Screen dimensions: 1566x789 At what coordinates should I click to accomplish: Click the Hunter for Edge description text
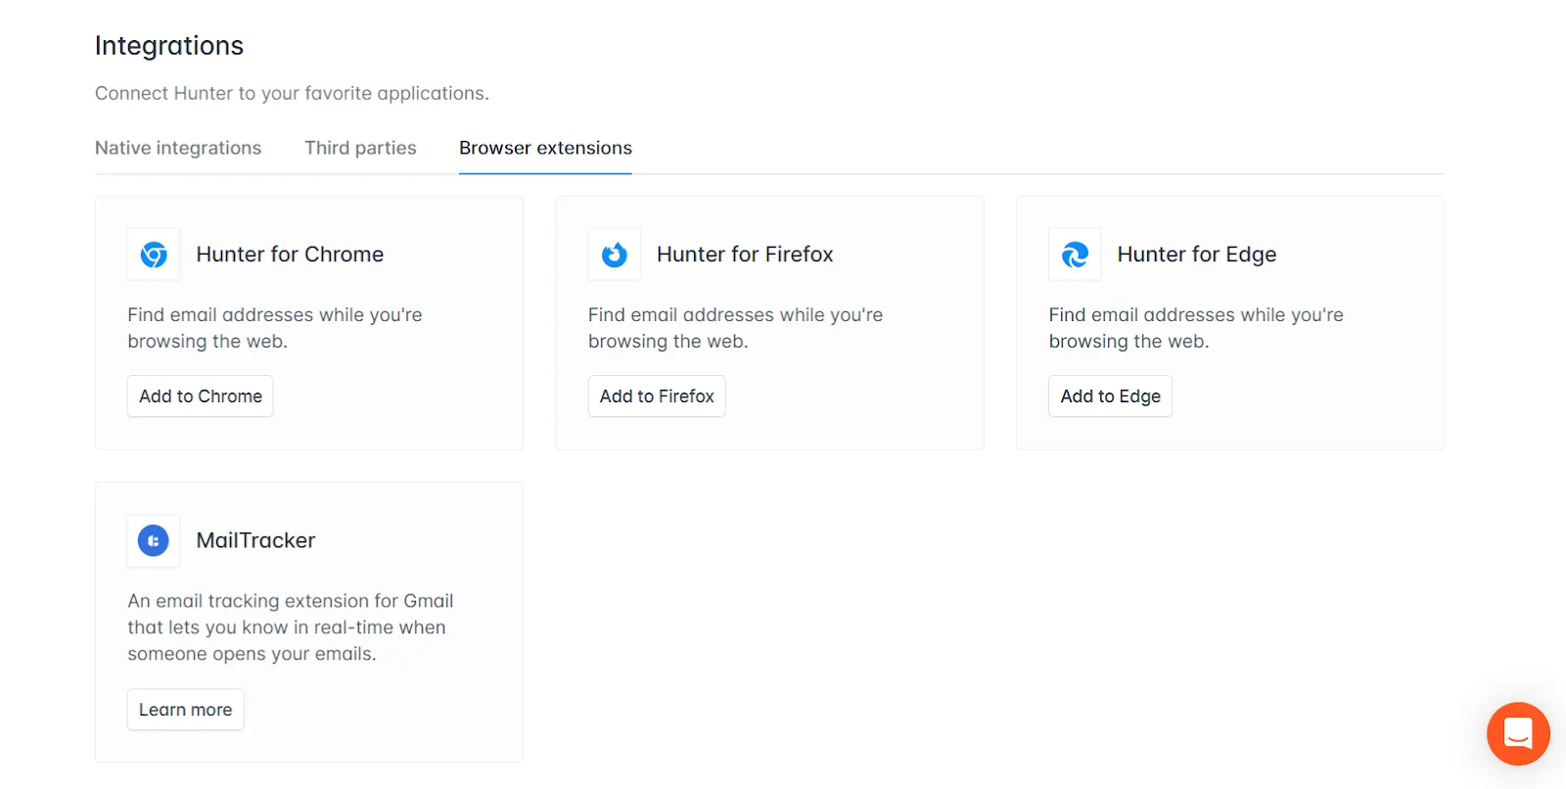pos(1196,328)
